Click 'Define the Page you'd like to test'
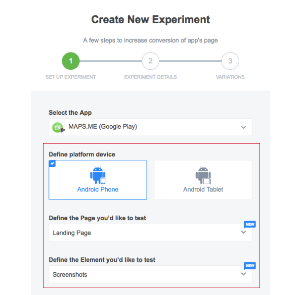The width and height of the screenshot is (304, 295). [x=97, y=218]
